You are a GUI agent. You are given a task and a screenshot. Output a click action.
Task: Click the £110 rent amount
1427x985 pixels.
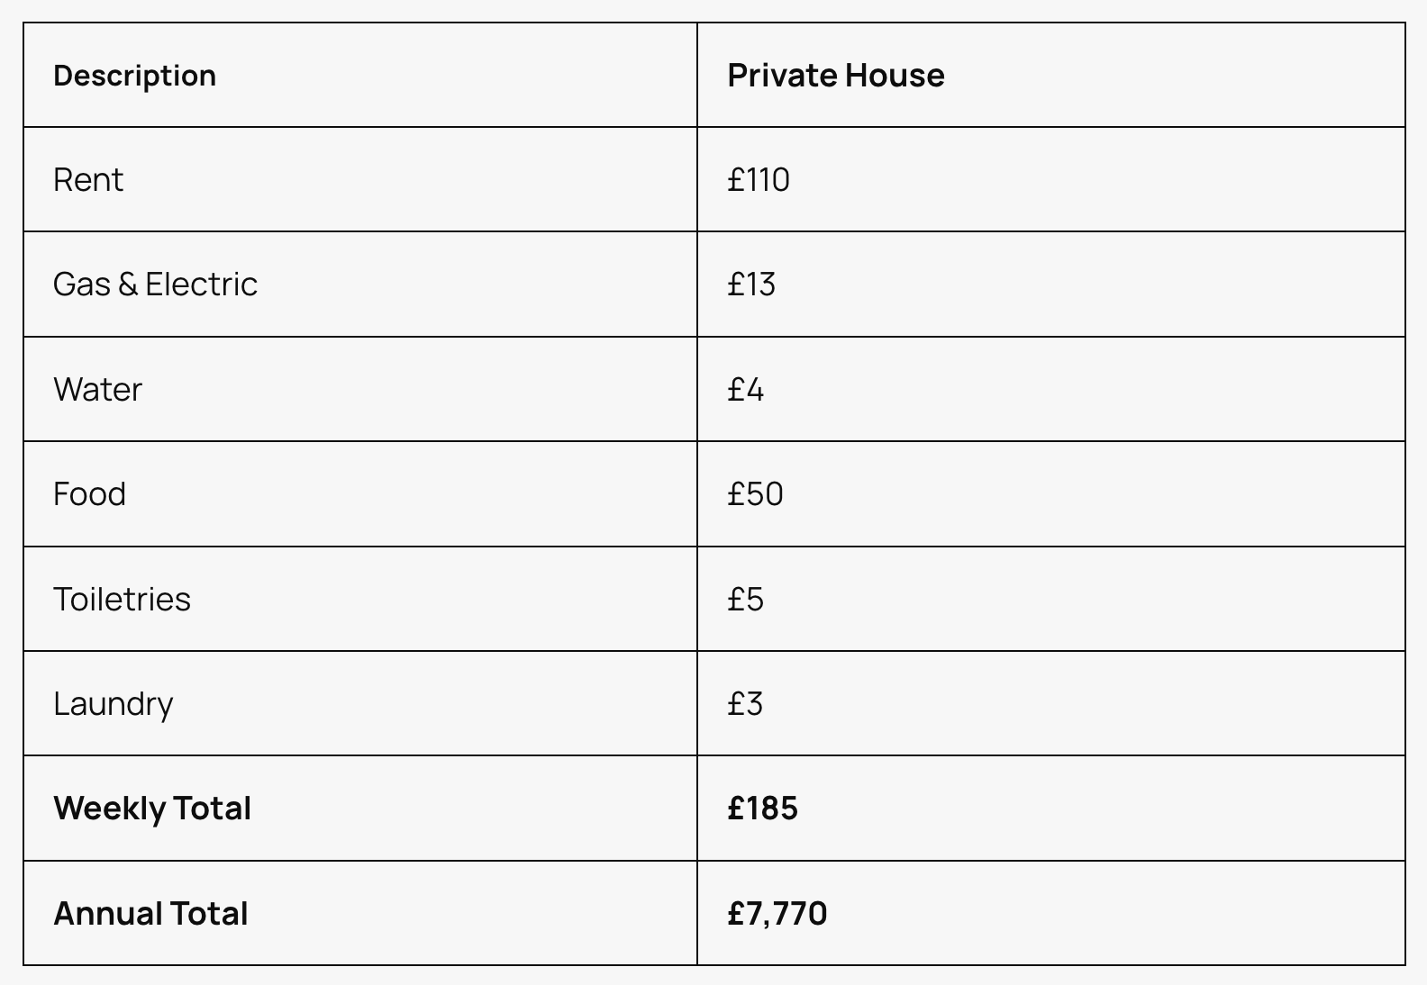click(758, 180)
